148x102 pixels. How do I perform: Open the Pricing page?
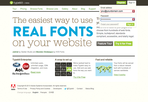pyautogui.click(x=24, y=9)
